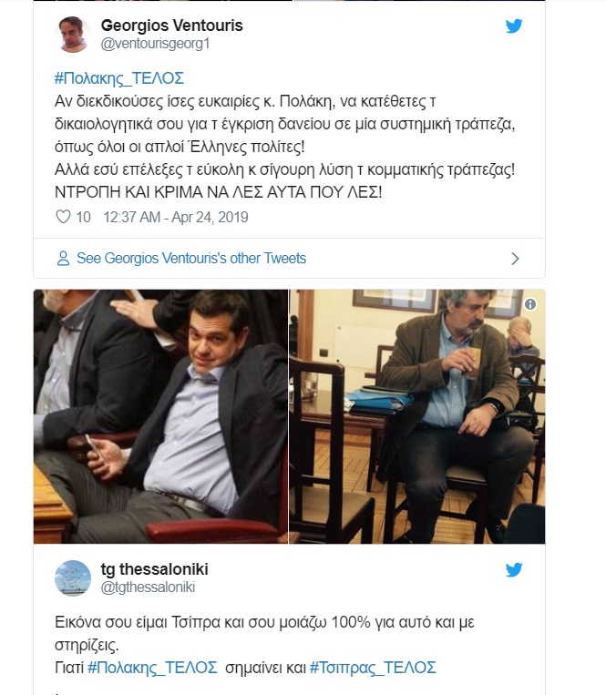Viewport: 606px width, 695px height.
Task: Open the tweet timestamp 12:37 AM - Apr 24, 2019
Action: click(176, 217)
